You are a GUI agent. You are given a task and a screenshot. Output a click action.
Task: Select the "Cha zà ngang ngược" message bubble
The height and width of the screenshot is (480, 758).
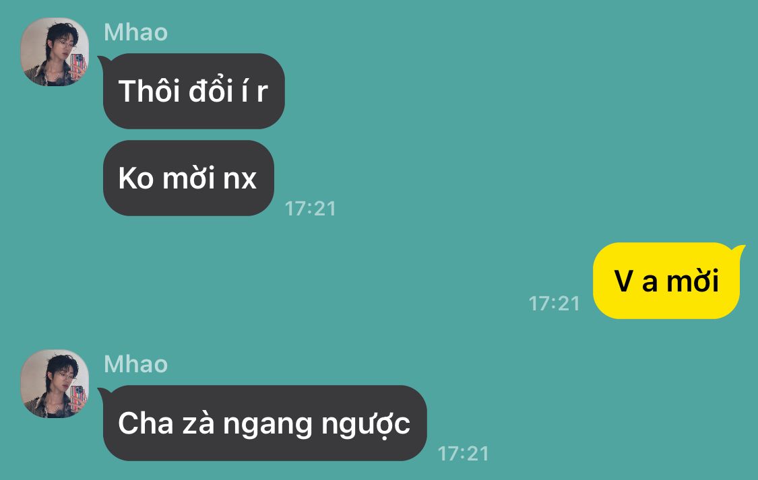click(265, 423)
